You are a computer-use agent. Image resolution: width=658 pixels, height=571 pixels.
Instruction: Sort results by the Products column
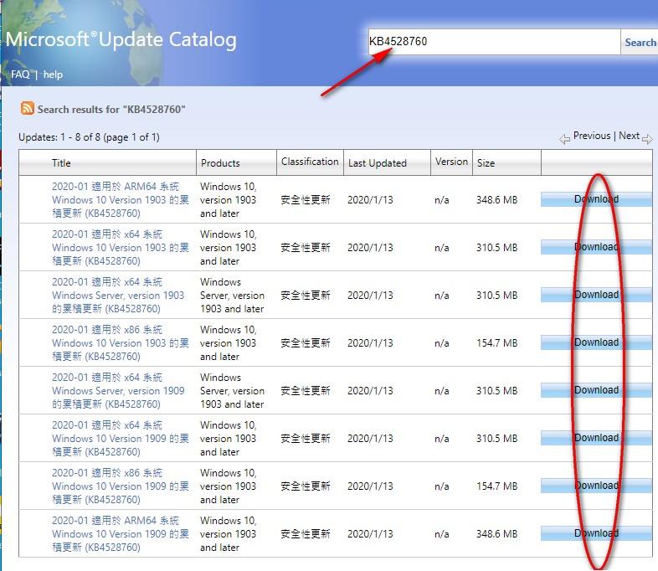220,162
